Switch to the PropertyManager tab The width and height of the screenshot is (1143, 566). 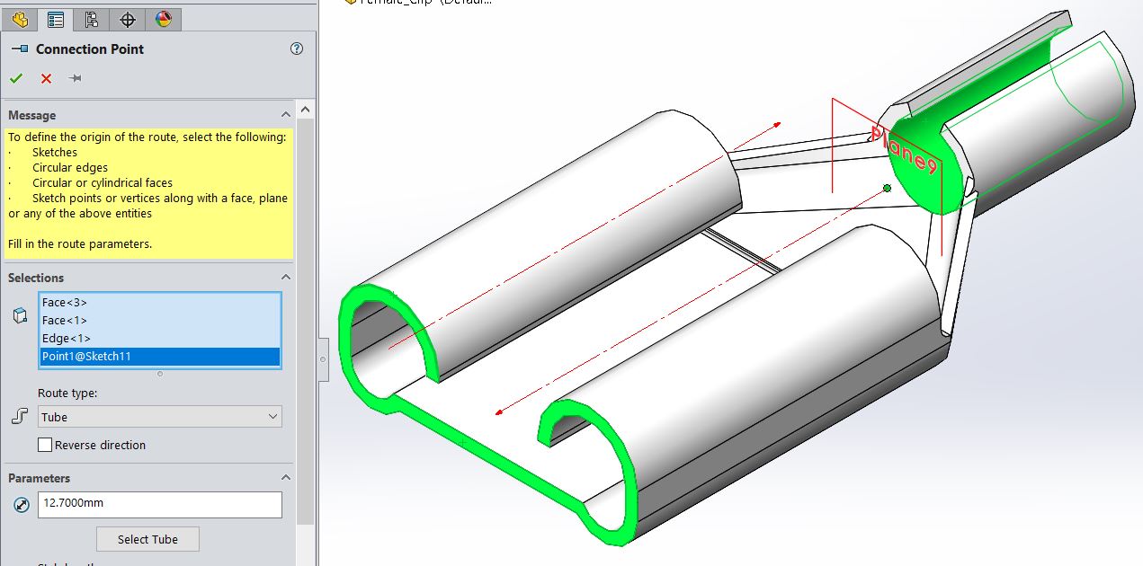pyautogui.click(x=55, y=19)
